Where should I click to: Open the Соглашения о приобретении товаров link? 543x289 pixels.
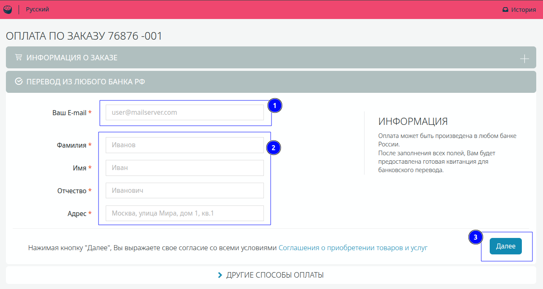[340, 248]
